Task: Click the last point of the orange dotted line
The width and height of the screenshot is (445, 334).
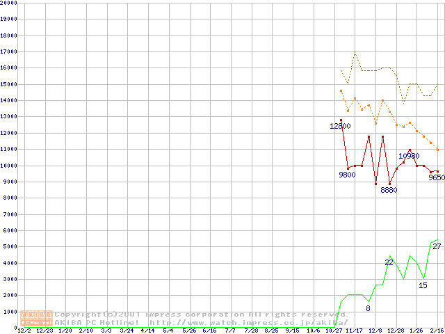Action: coord(437,150)
